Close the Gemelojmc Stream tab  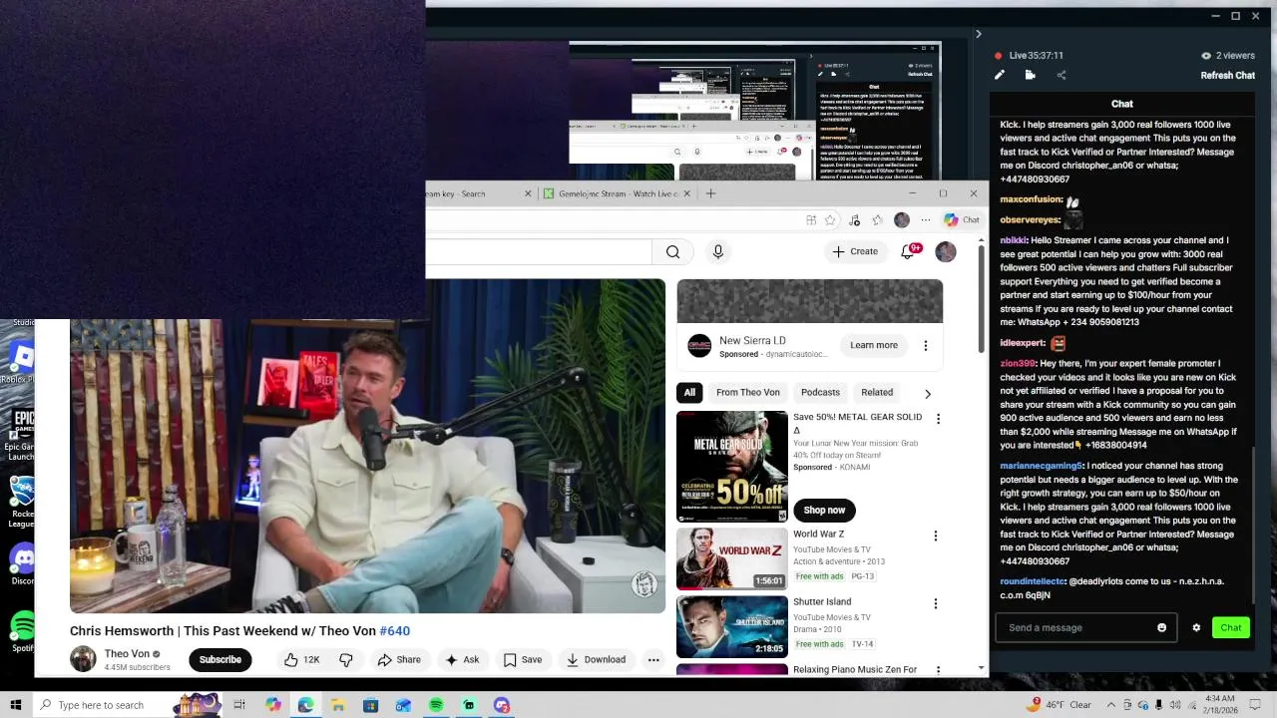pos(684,193)
